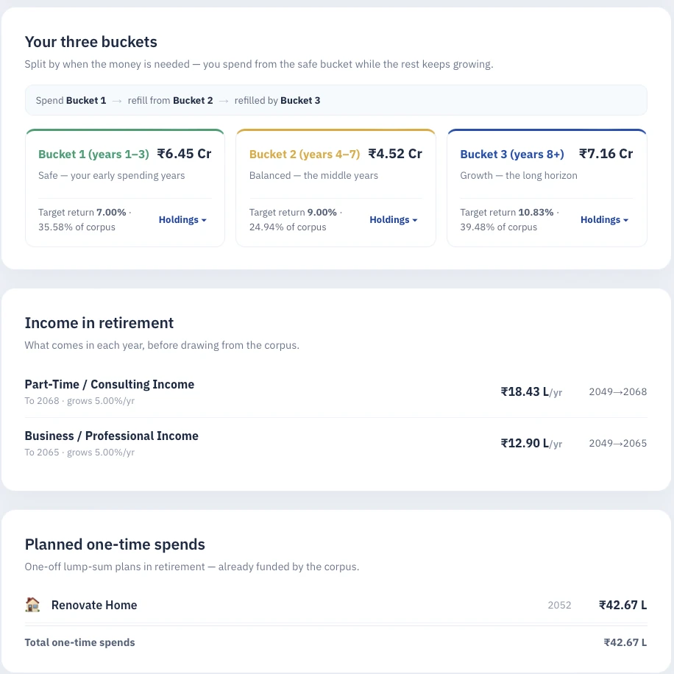
Task: Click the ₹4.52 Cr amount in Bucket 2
Action: [395, 154]
